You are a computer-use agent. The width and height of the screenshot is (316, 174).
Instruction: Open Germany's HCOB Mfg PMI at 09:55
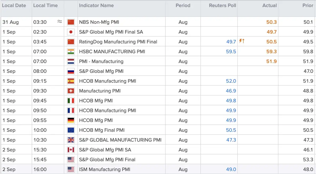pyautogui.click(x=96, y=120)
